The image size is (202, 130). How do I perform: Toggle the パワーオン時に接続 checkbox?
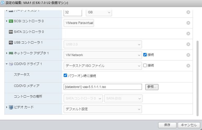click(65, 75)
